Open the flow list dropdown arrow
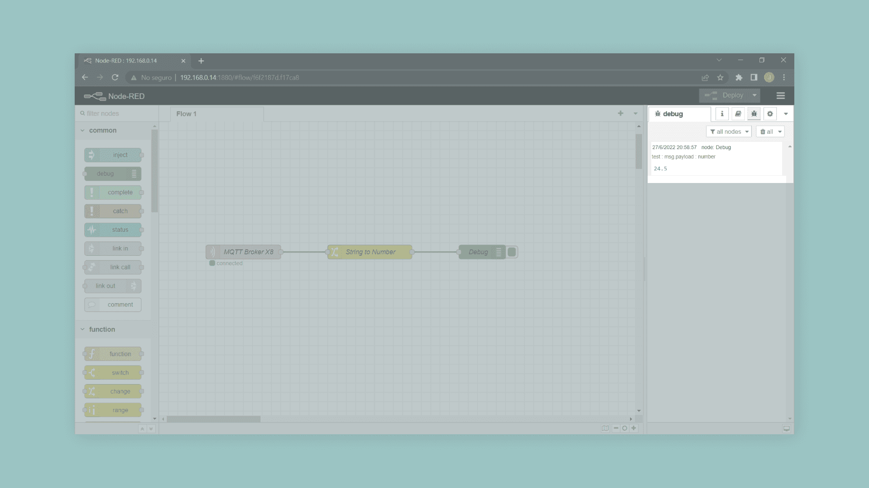This screenshot has width=869, height=488. 635,113
